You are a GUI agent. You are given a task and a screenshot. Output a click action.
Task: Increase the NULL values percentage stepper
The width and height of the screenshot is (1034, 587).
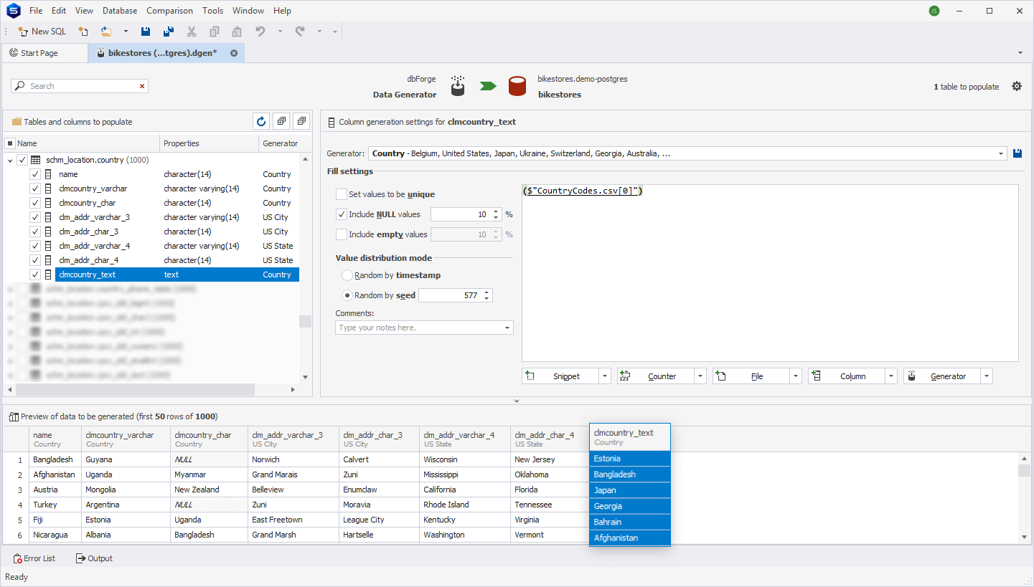coord(496,211)
